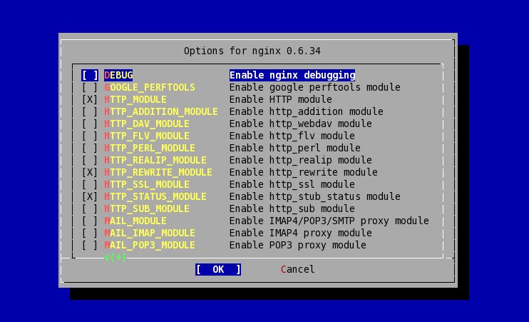Select the MAIL_IMAP_MODULE label
Viewport: 529px width, 322px height.
point(150,233)
